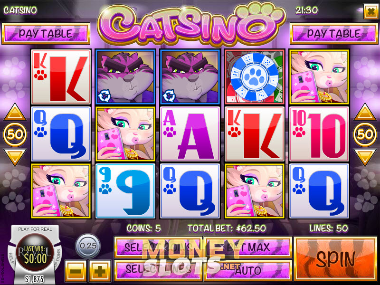This screenshot has height=285, width=380.
Task: Lower lines using the right down arrow
Action: [365, 157]
